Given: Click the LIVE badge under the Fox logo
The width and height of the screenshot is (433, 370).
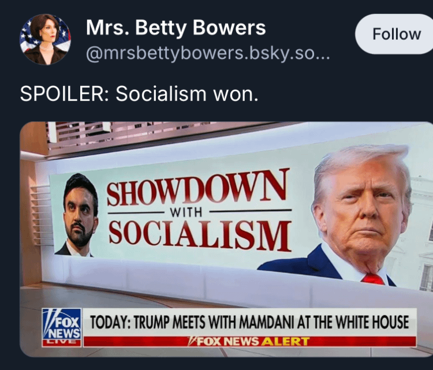Looking at the screenshot, I should [62, 343].
